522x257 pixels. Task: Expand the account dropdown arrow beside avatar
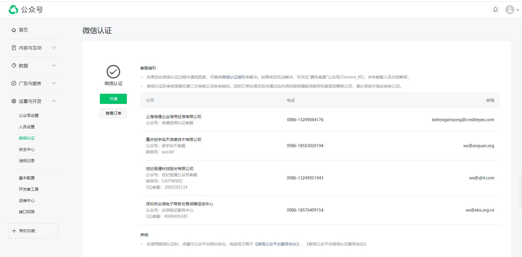pyautogui.click(x=517, y=10)
